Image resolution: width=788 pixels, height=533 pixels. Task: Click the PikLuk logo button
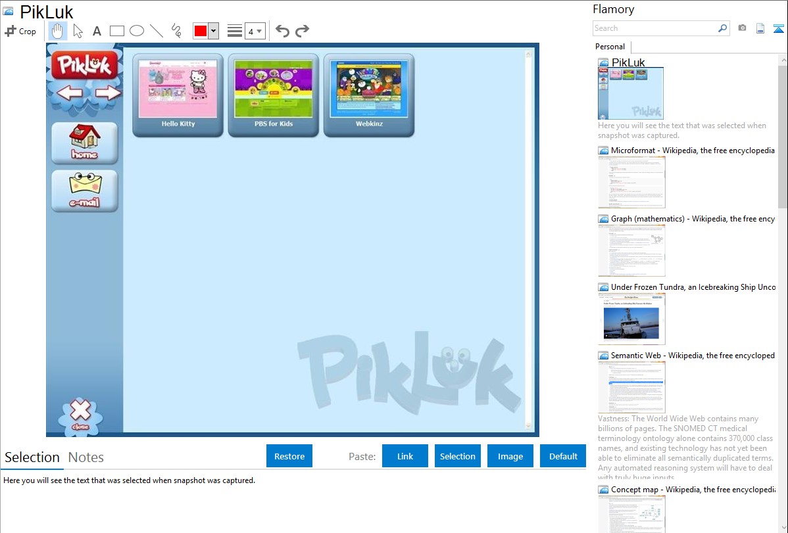[84, 65]
